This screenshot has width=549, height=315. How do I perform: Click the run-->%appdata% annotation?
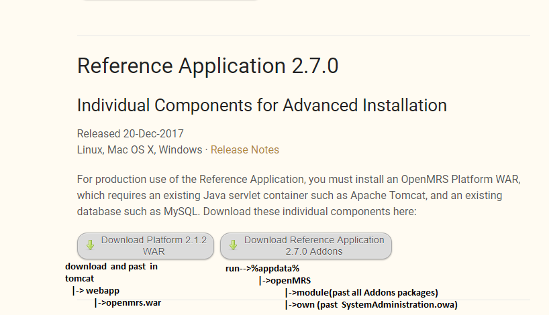[262, 269]
